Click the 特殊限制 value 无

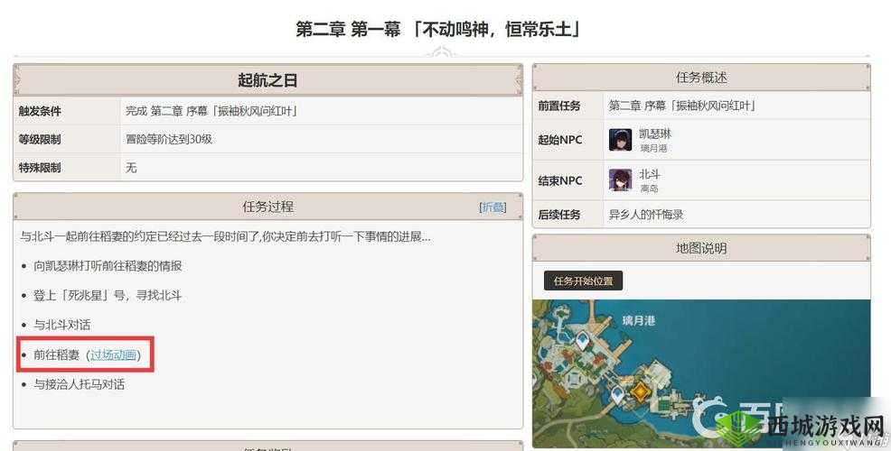131,168
